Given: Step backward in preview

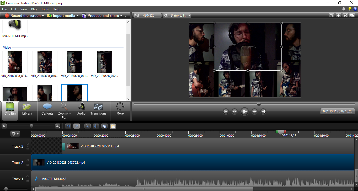Looking at the screenshot, I should [234, 112].
